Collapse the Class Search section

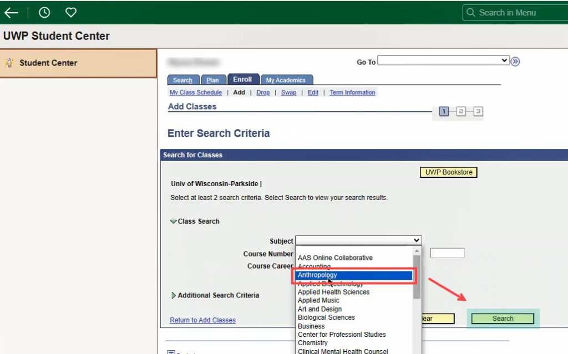(x=174, y=222)
